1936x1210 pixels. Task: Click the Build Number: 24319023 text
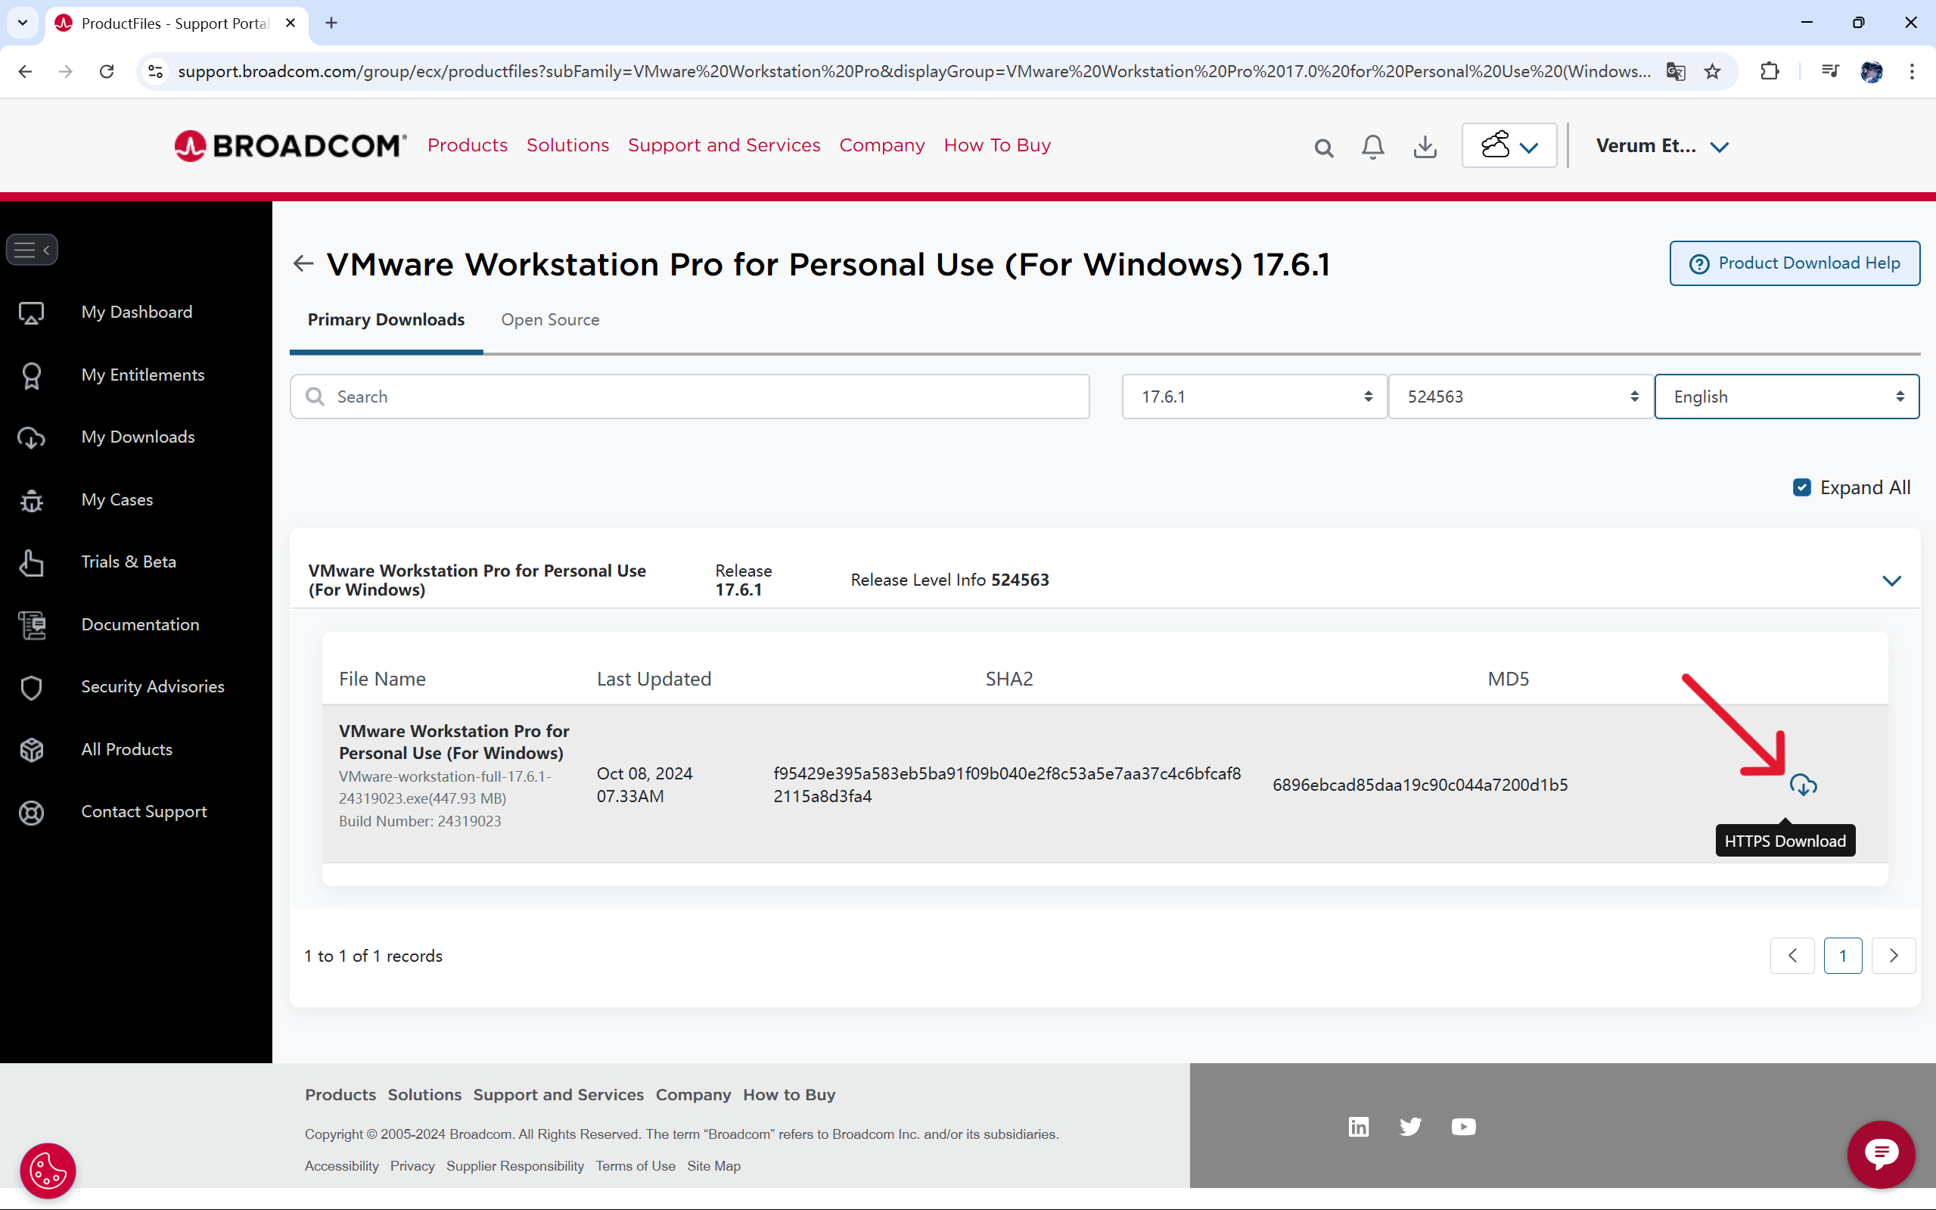coord(420,821)
